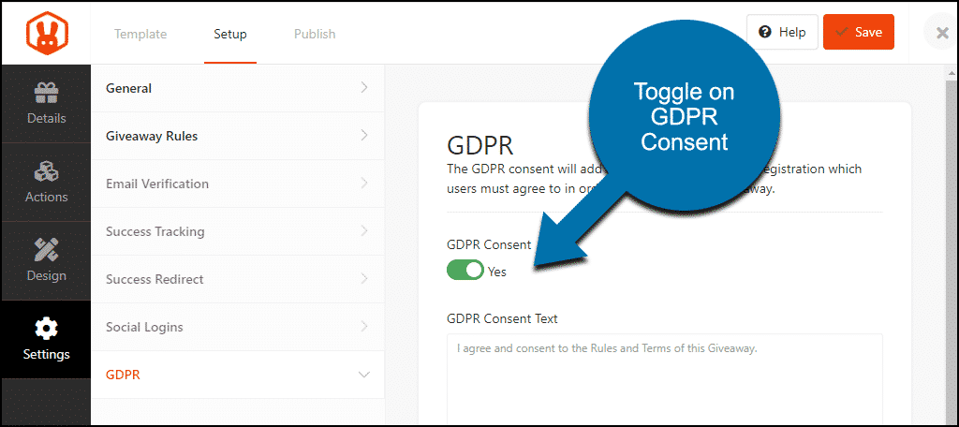Open the Setup tab
This screenshot has width=959, height=427.
tap(230, 34)
